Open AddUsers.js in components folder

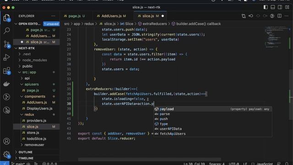tap(37, 102)
